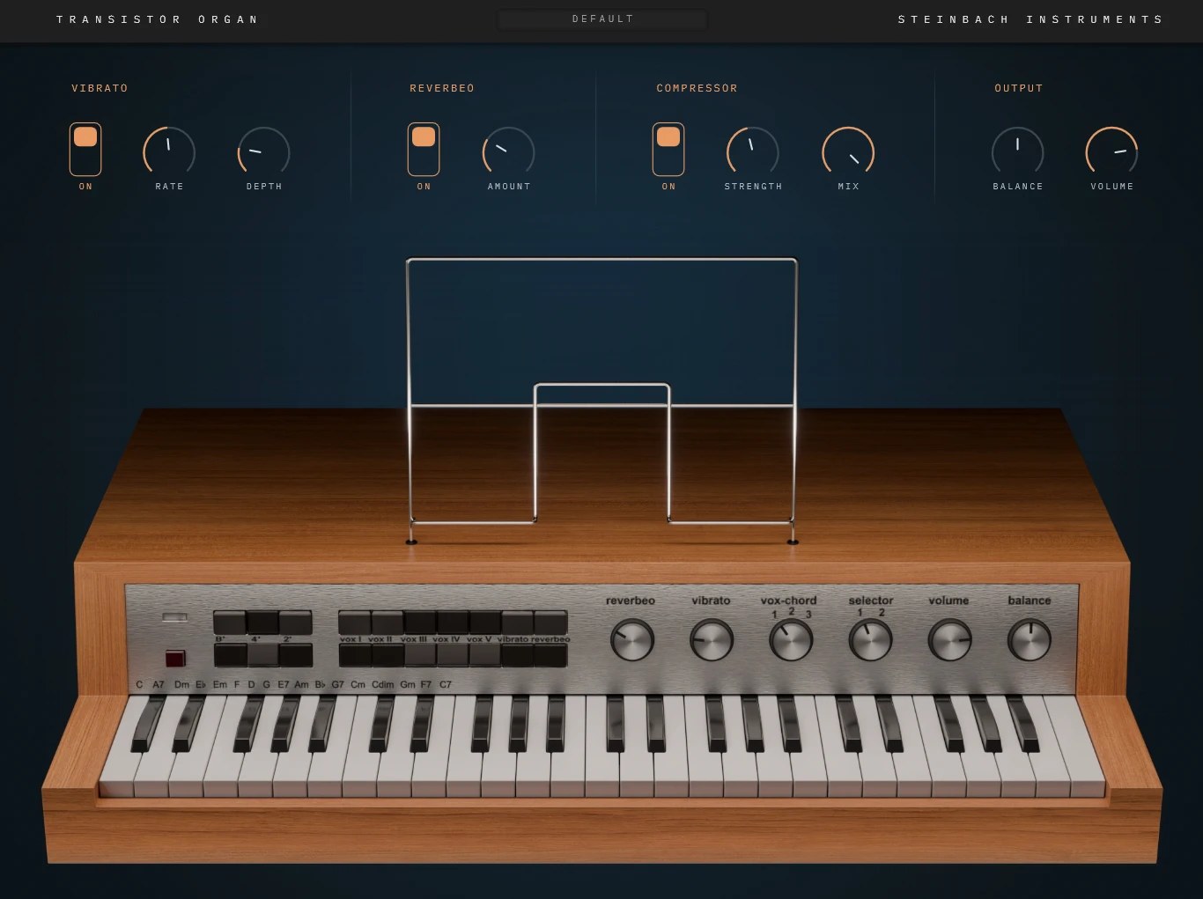This screenshot has height=899, width=1203.
Task: Flip the vibrato rocker switch on the organ
Action: coord(518,638)
